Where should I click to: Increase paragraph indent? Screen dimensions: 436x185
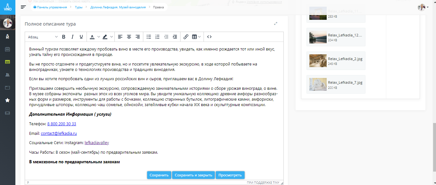point(175,37)
